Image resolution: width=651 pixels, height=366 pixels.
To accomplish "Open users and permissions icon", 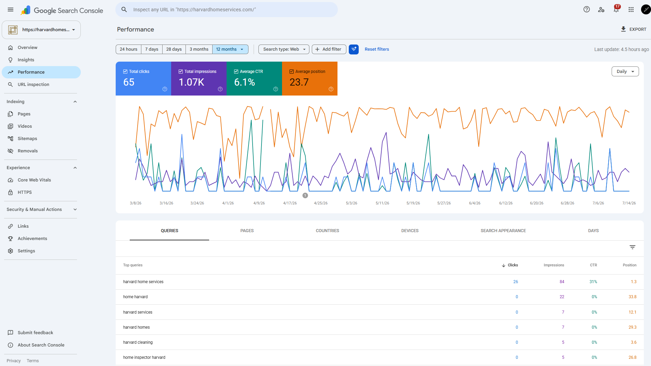I will [601, 10].
